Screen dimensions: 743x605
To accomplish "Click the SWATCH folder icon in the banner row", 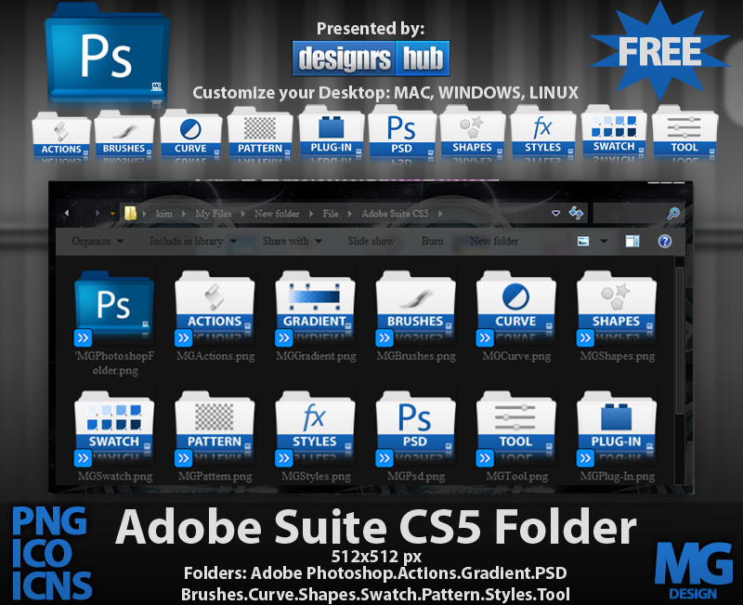I will pos(614,131).
